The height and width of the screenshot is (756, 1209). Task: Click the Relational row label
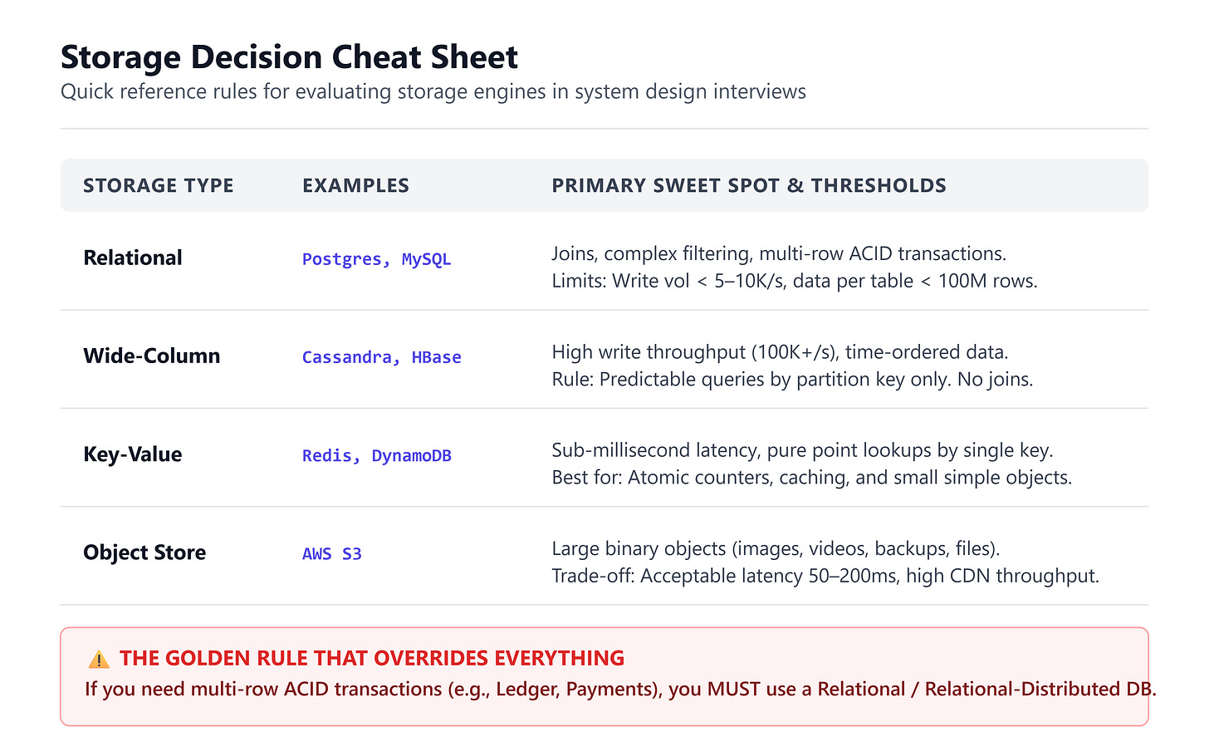(x=133, y=258)
